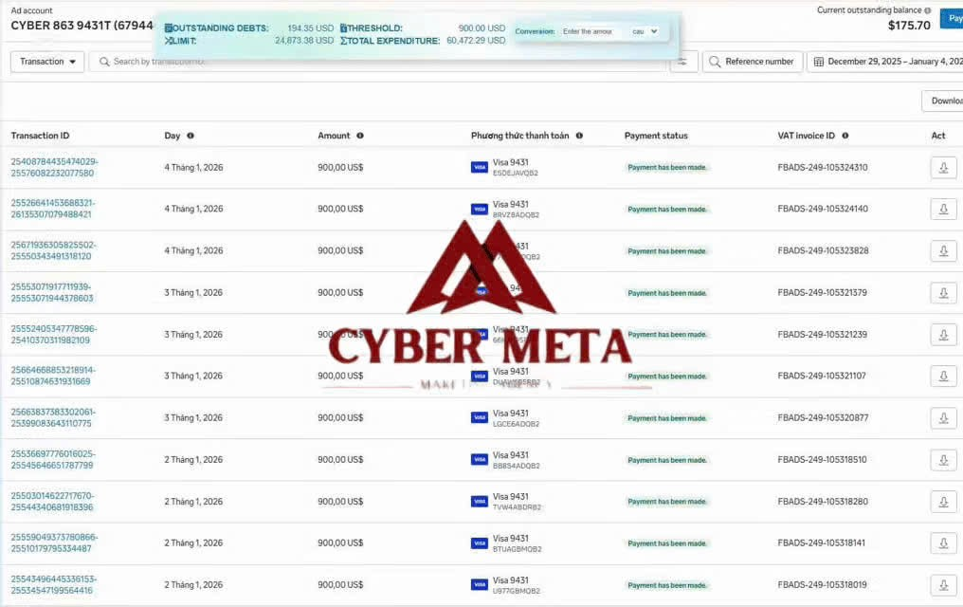Open transaction 25408784435474029
Image resolution: width=963 pixels, height=607 pixels.
(x=54, y=167)
